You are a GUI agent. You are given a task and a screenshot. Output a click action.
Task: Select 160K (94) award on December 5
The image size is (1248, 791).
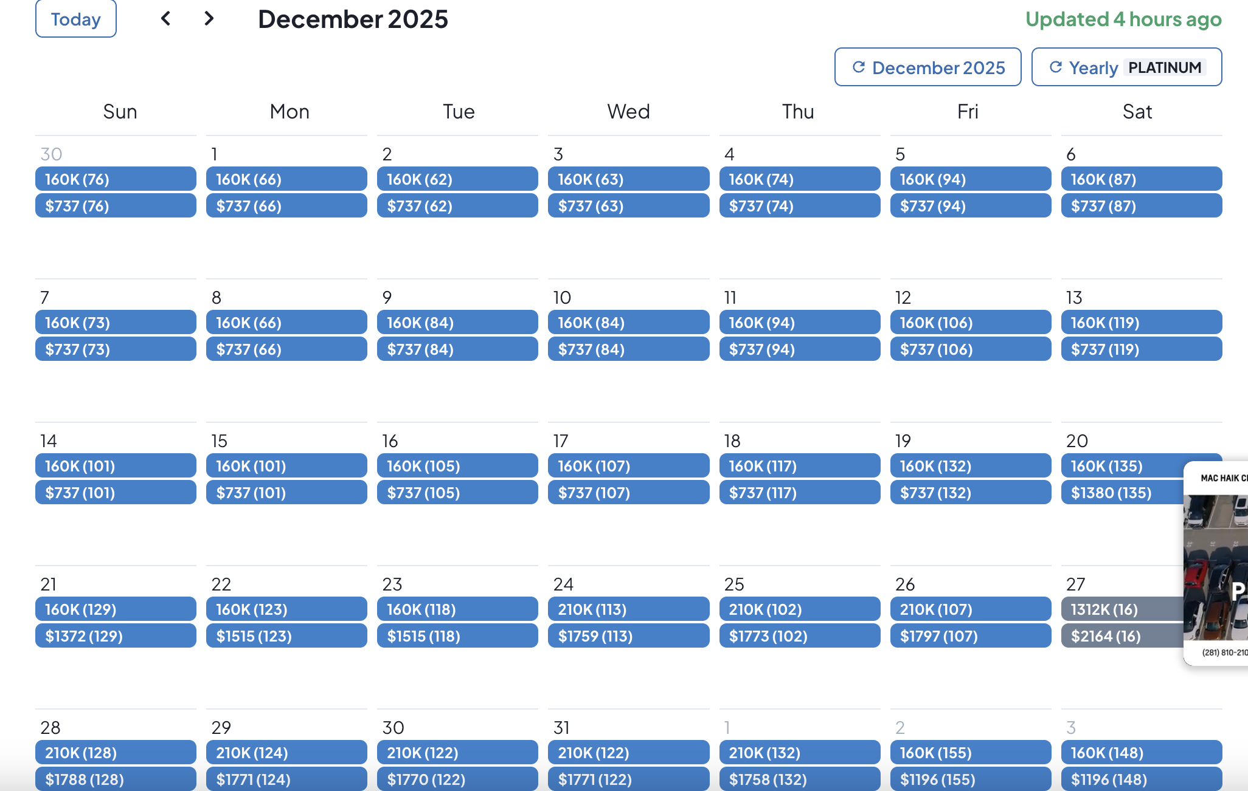971,179
